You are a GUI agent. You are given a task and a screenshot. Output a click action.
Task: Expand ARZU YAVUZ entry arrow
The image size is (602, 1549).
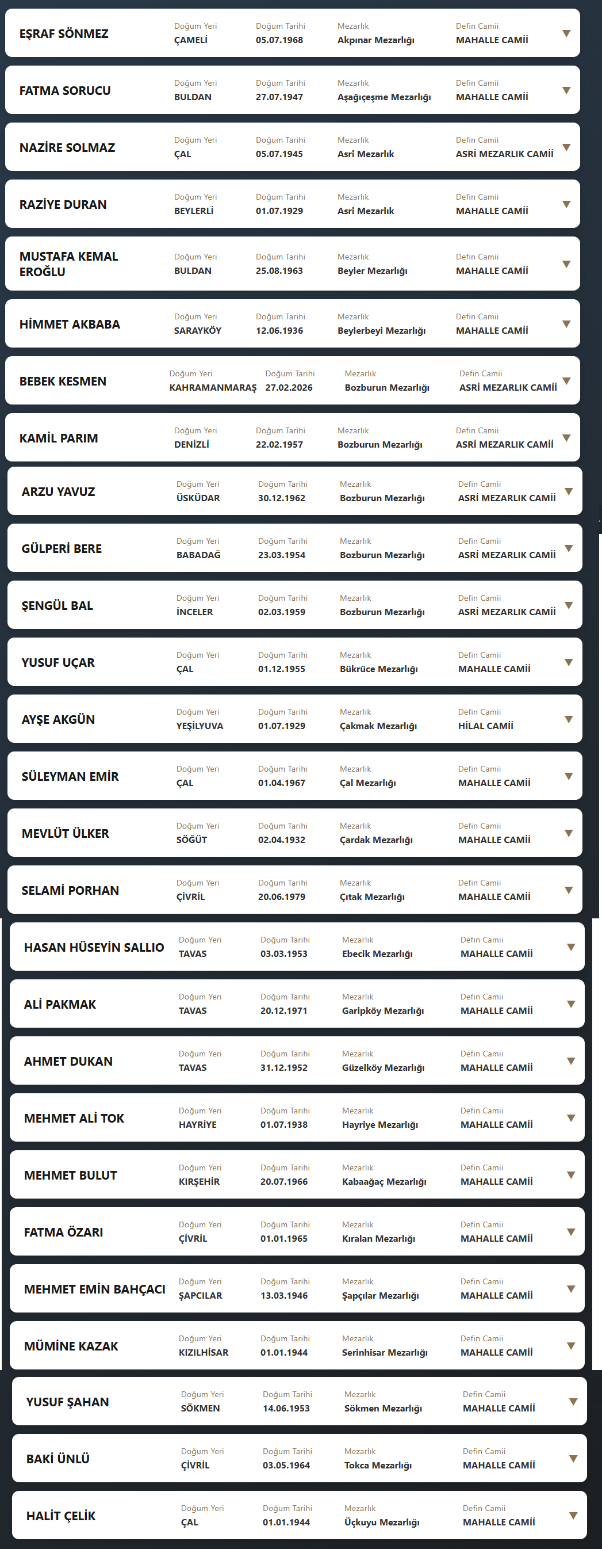tap(568, 491)
